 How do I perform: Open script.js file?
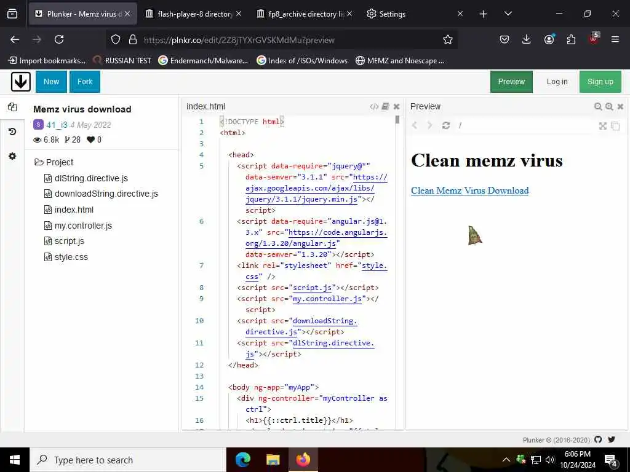64,241
